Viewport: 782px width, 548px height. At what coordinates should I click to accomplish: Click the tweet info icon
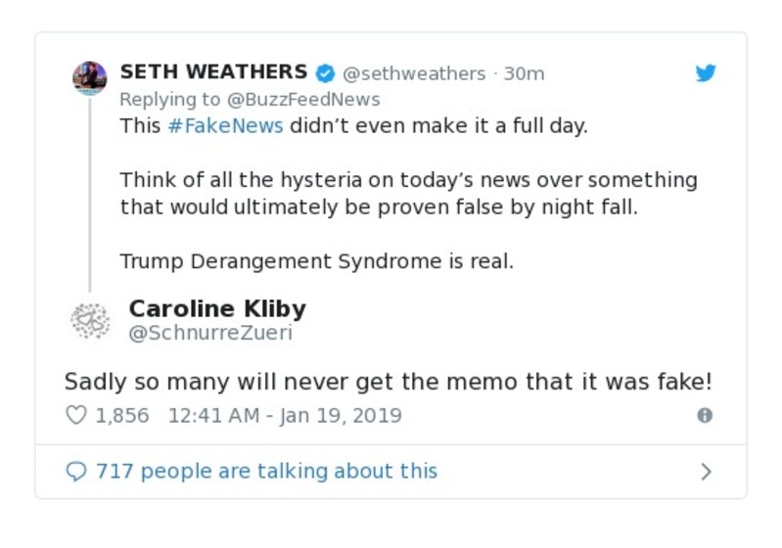click(705, 415)
